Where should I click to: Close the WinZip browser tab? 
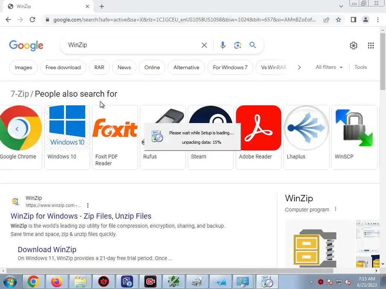coord(87,6)
